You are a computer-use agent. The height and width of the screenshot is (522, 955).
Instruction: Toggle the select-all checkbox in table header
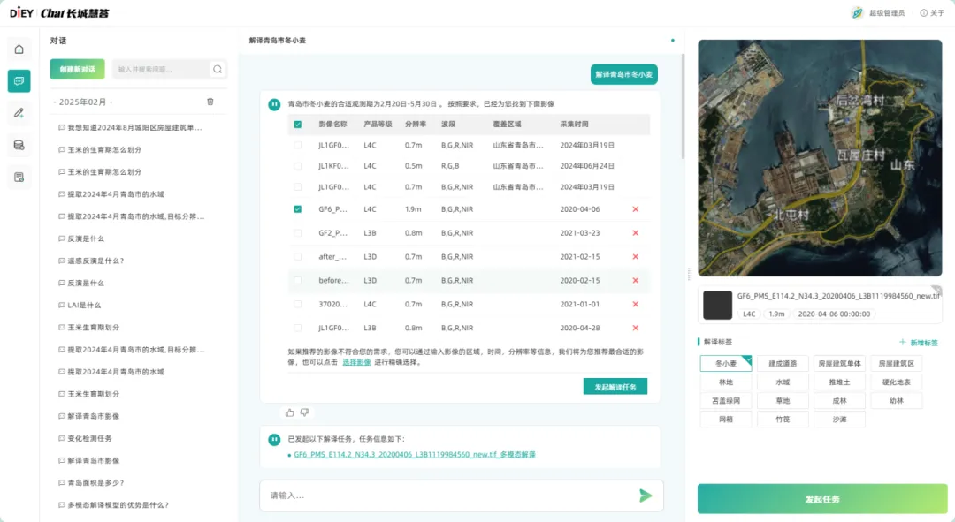point(298,125)
